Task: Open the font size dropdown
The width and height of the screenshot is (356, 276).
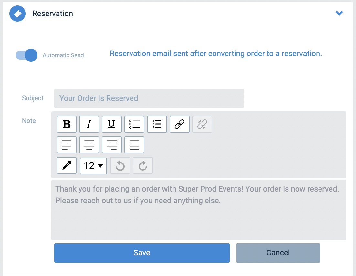Action: [93, 165]
